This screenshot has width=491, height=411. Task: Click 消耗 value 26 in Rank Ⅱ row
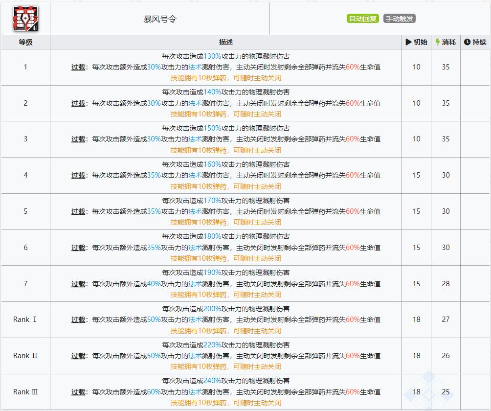point(446,356)
